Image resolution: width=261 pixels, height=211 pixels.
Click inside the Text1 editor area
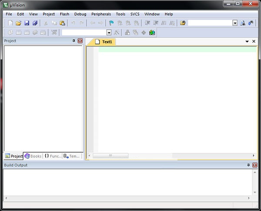(174, 100)
